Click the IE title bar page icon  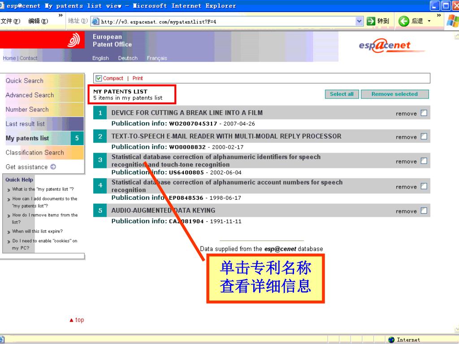[x=2, y=5]
